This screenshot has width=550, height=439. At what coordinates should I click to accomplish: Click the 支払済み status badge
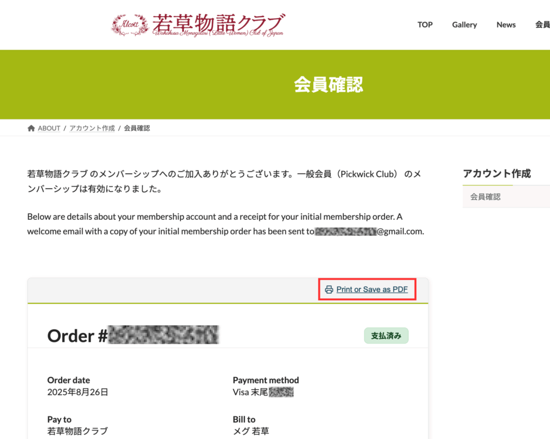[x=386, y=336]
